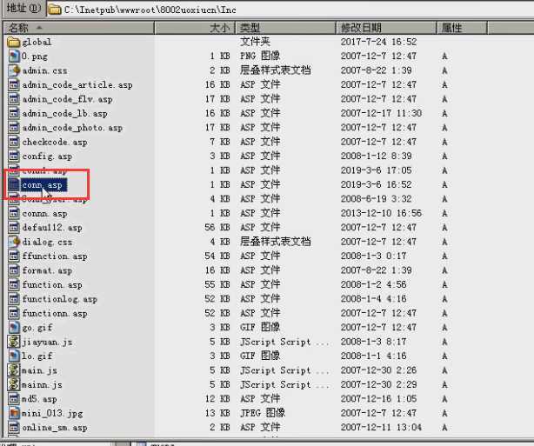Click the mini_013.jpg image icon

(x=14, y=413)
